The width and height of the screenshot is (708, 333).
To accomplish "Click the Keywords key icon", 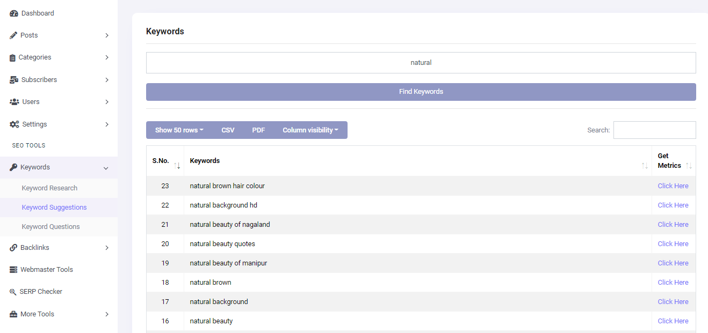I will (x=13, y=167).
